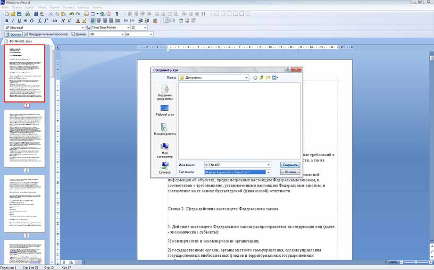434x270 pixels.
Task: Toggle overline O formatting
Action: (32, 21)
